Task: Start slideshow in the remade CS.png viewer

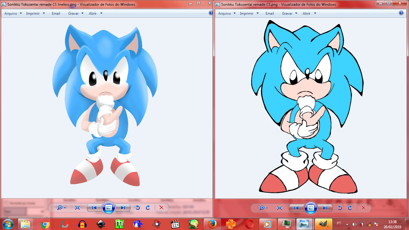Action: 311,208
